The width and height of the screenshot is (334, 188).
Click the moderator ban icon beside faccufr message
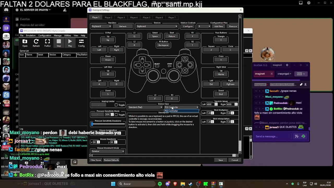tap(256, 91)
